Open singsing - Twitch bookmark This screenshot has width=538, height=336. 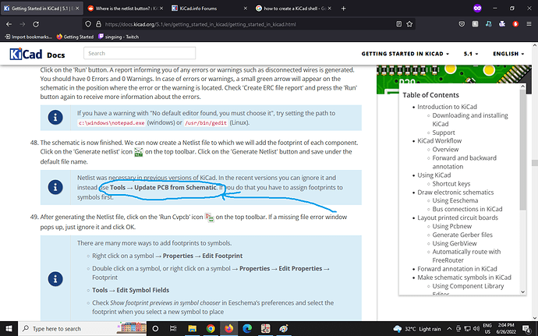tap(119, 37)
